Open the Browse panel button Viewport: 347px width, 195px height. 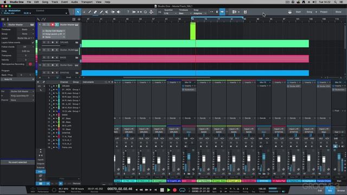point(341,190)
